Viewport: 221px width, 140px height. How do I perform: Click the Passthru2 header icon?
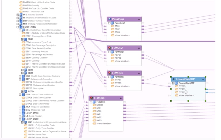click(x=110, y=19)
